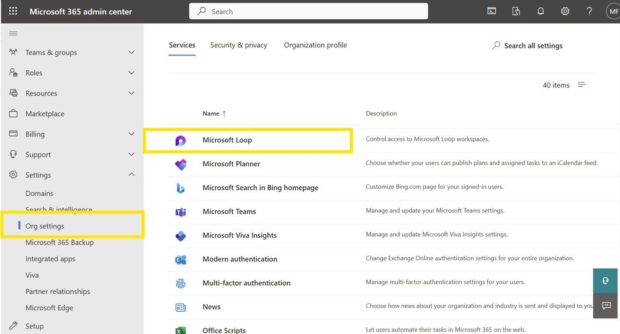Open Multi-factor authentication settings
620x334 pixels.
246,283
